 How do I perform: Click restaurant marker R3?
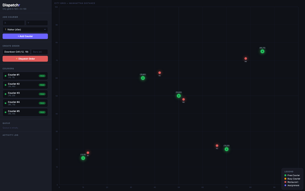(x=217, y=146)
